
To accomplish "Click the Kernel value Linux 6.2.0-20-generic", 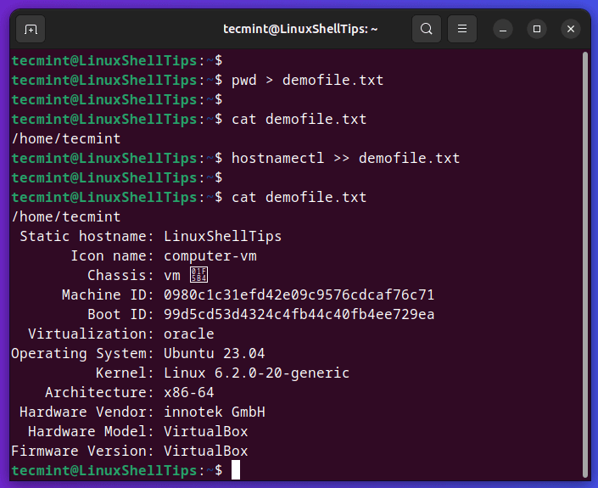I will point(257,373).
